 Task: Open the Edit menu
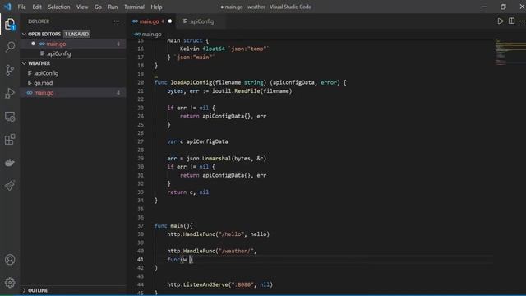pyautogui.click(x=37, y=7)
